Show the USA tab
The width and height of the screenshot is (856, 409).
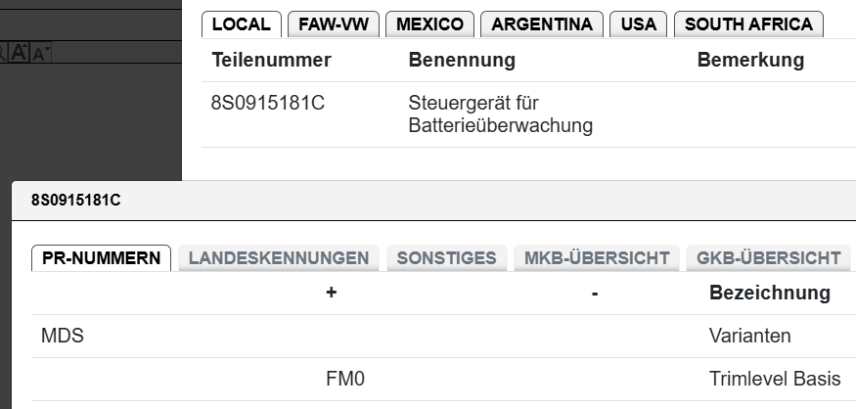click(639, 24)
